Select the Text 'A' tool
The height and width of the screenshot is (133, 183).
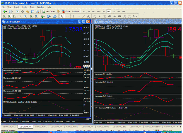point(100,16)
